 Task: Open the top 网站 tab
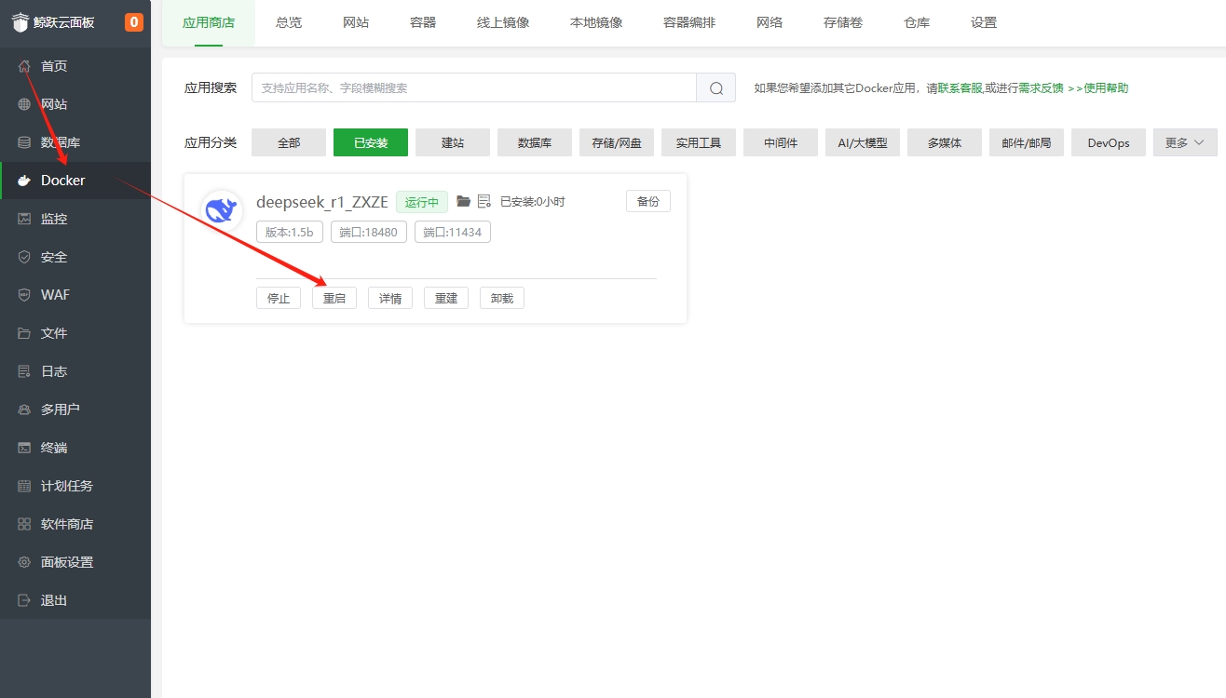(x=356, y=22)
